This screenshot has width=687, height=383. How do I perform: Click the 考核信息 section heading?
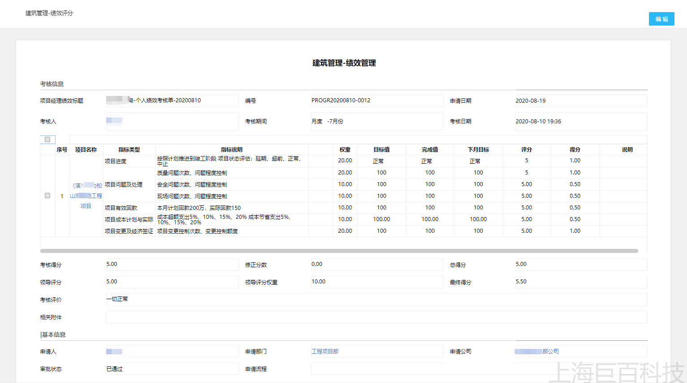[52, 84]
